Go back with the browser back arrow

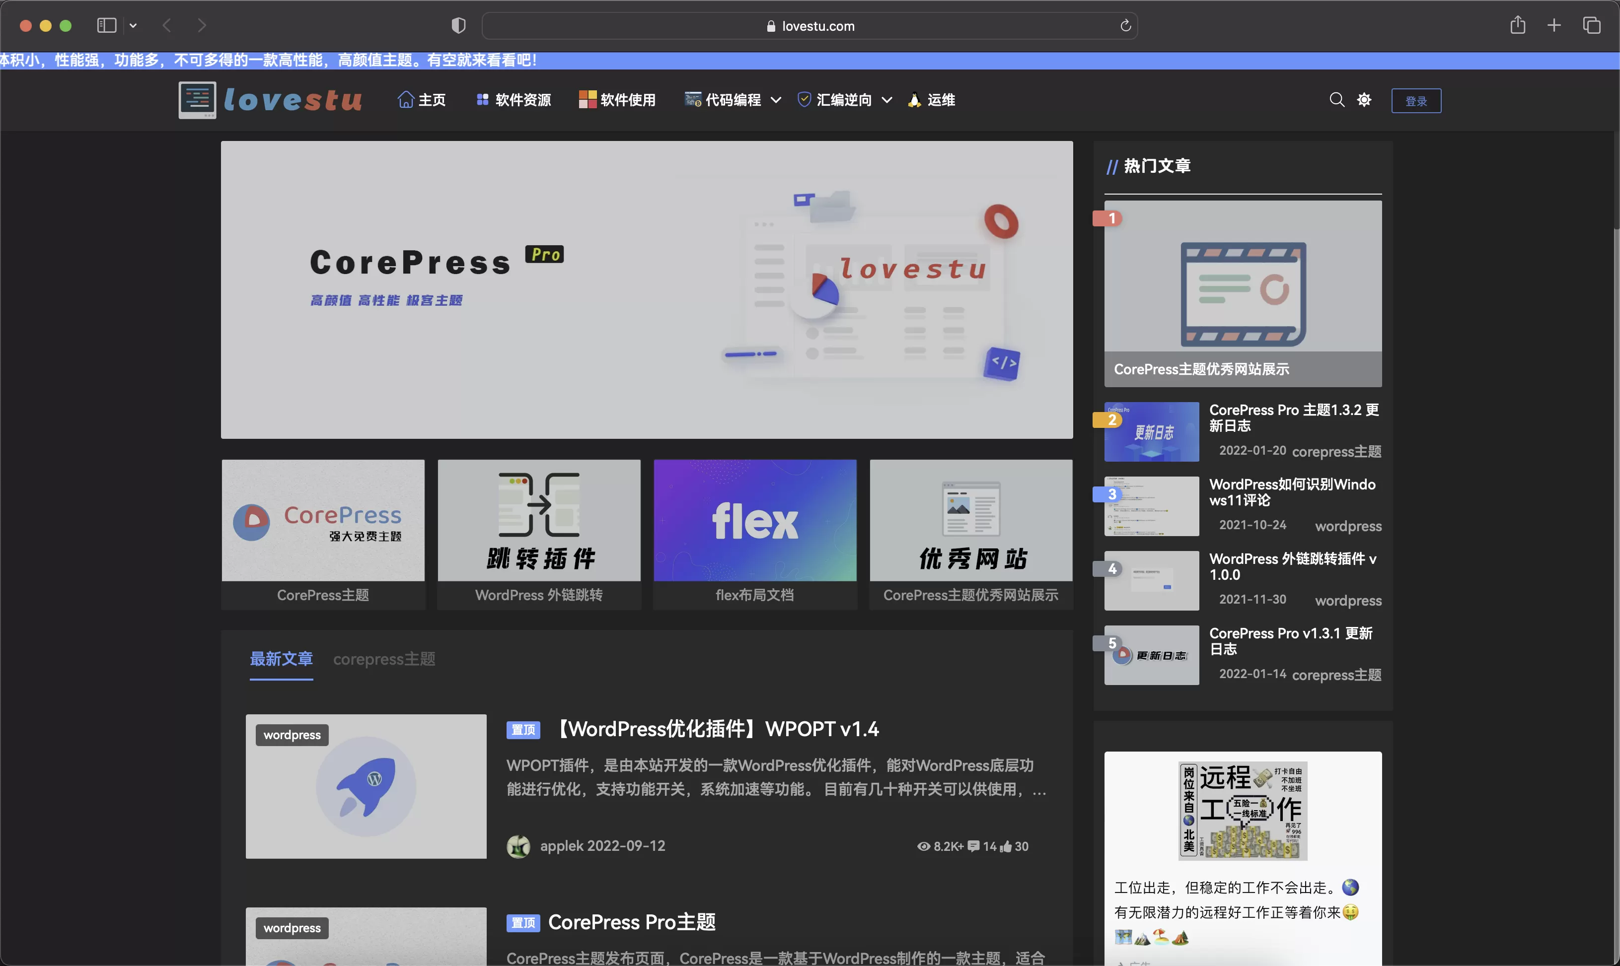pyautogui.click(x=167, y=25)
